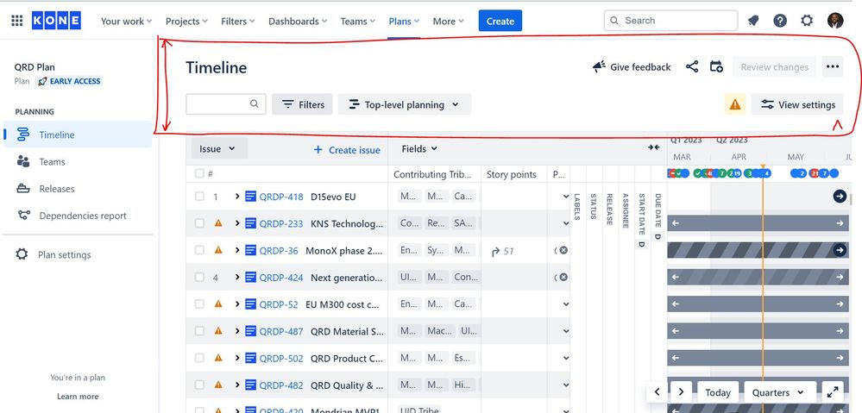Open the Teams menu in top navigation
The height and width of the screenshot is (413, 862).
[x=357, y=21]
